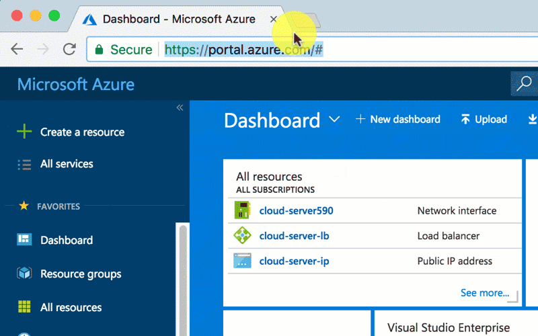Click the browser forward arrow
538x336 pixels.
(43, 49)
